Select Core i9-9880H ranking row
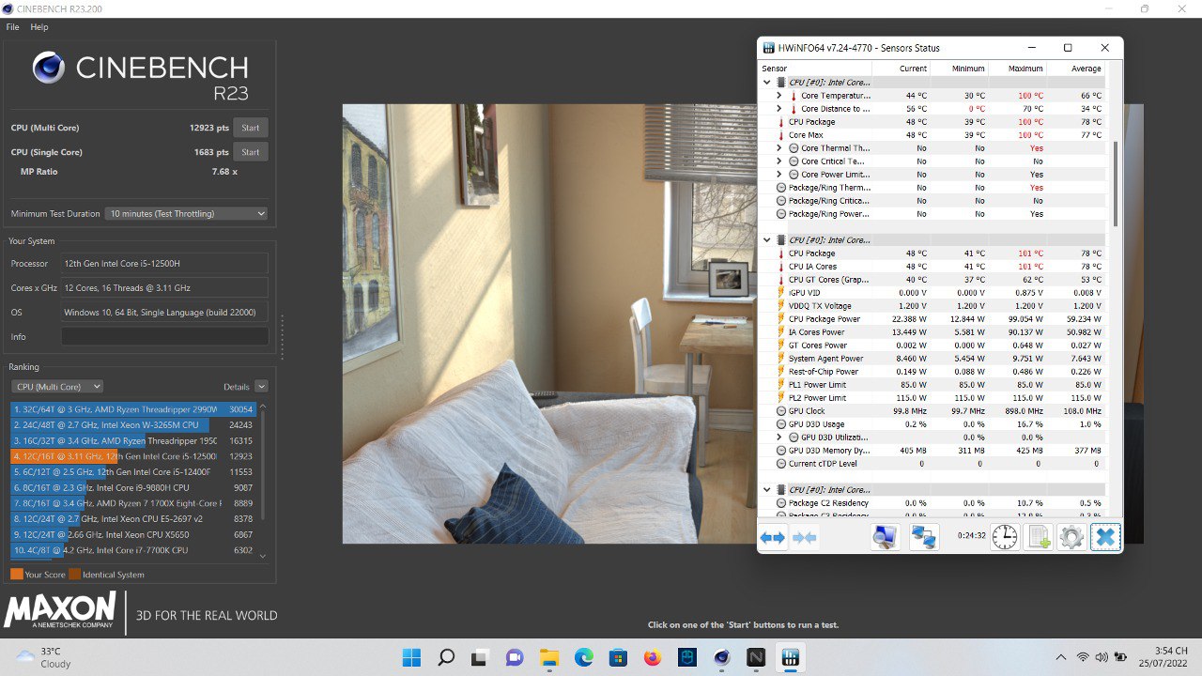Viewport: 1202px width, 676px height. [133, 487]
